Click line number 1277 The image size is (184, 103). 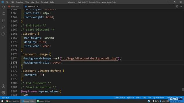[x=14, y=71]
